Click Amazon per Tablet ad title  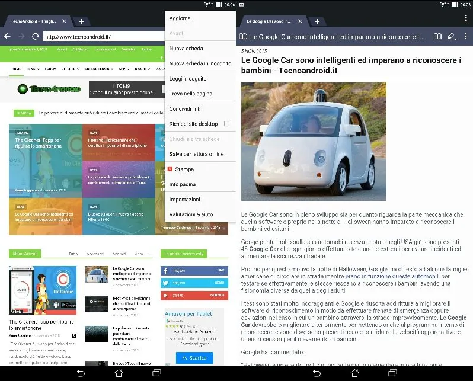point(188,313)
